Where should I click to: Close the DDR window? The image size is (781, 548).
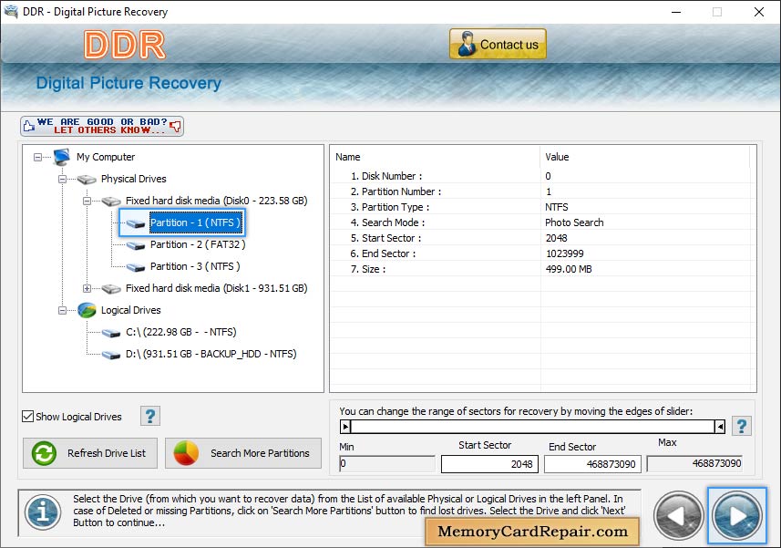coord(758,12)
